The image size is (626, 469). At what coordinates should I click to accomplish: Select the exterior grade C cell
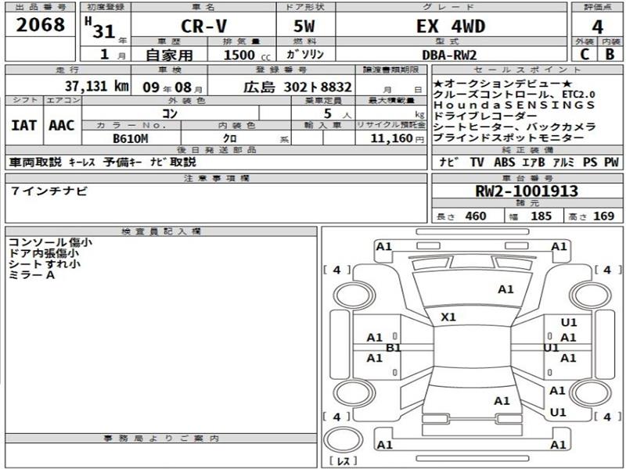(x=583, y=54)
